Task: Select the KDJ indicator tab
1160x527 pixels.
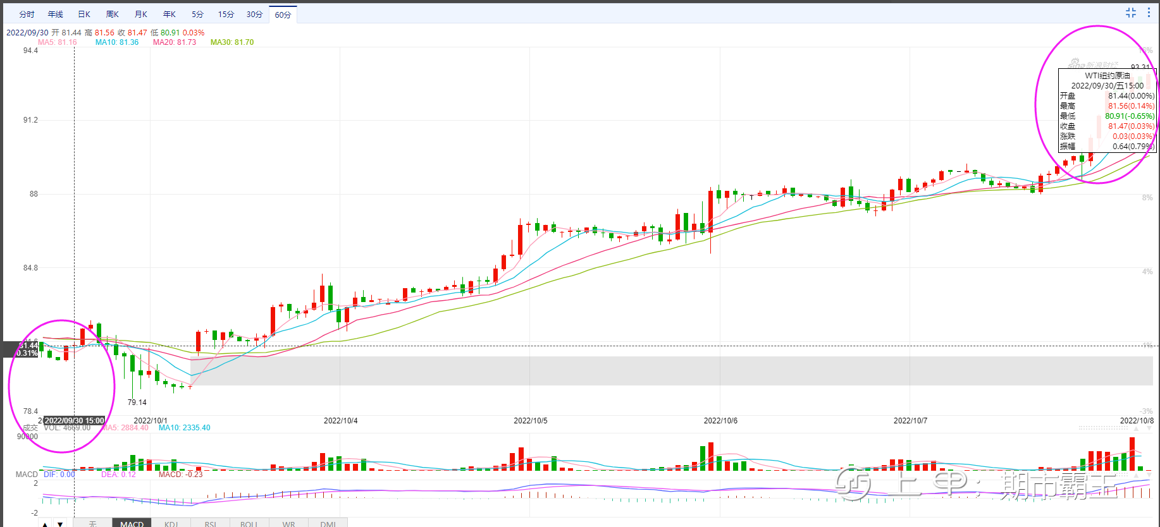Action: coord(171,523)
